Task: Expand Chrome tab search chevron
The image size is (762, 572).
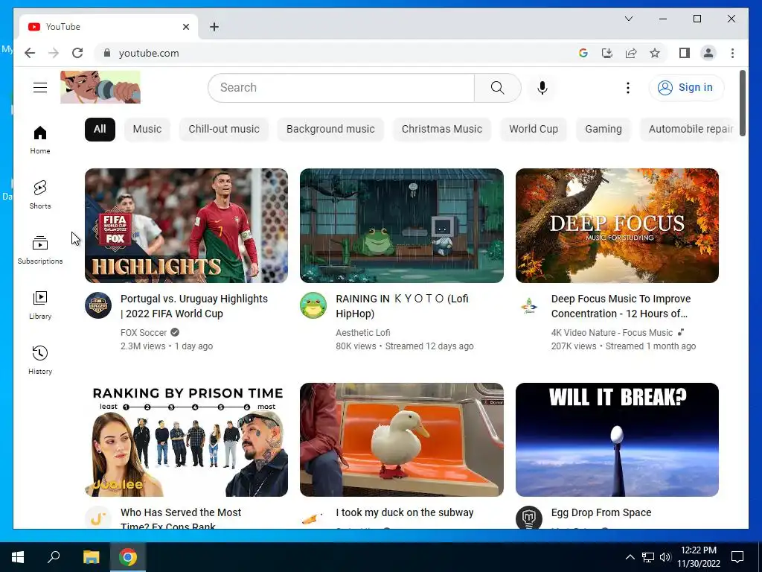Action: pyautogui.click(x=628, y=19)
